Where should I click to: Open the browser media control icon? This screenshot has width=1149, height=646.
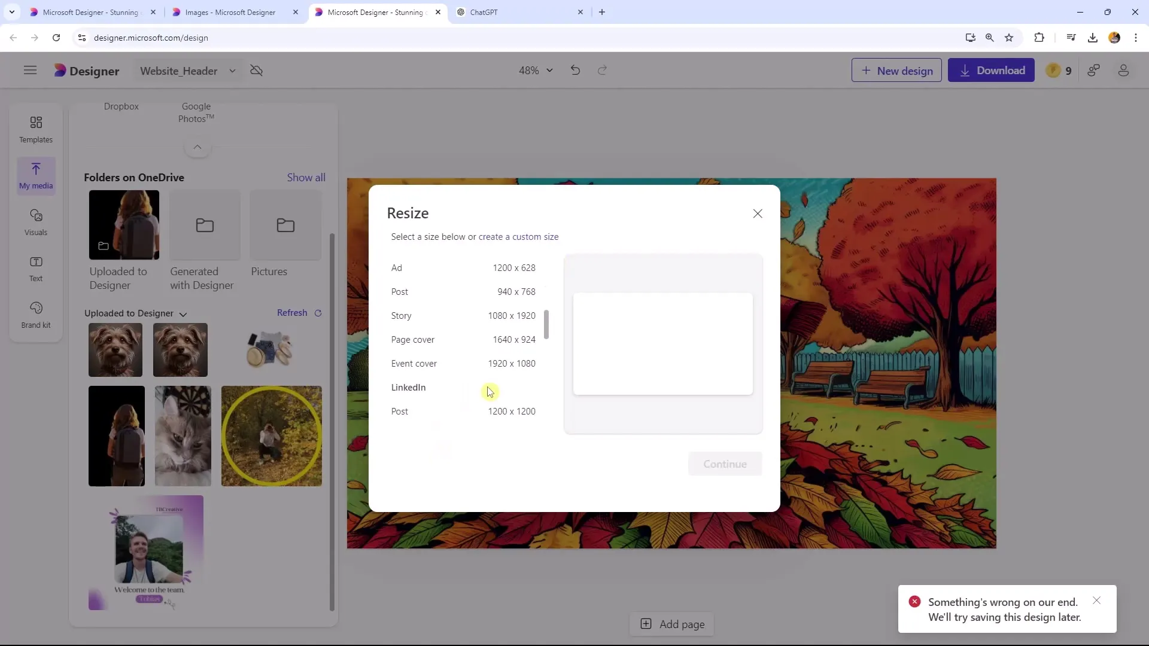pyautogui.click(x=1071, y=38)
